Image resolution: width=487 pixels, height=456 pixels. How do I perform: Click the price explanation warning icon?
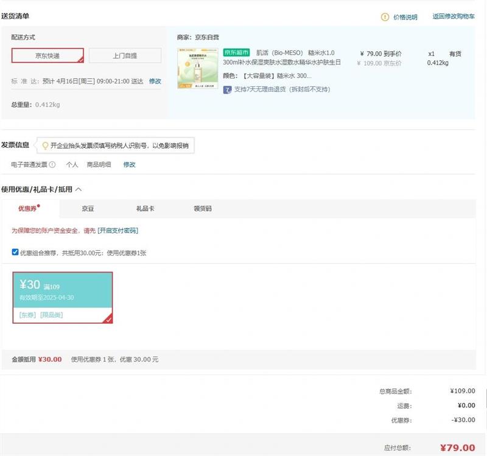click(385, 17)
